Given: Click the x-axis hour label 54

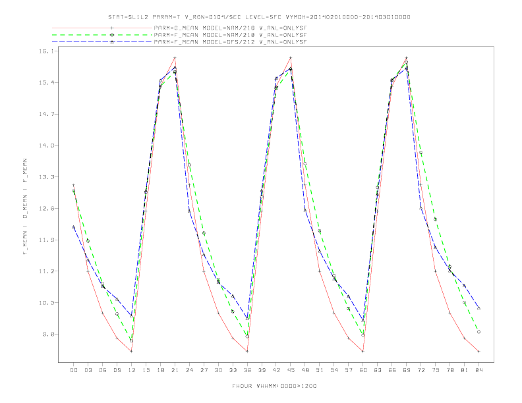Looking at the screenshot, I should 334,370.
